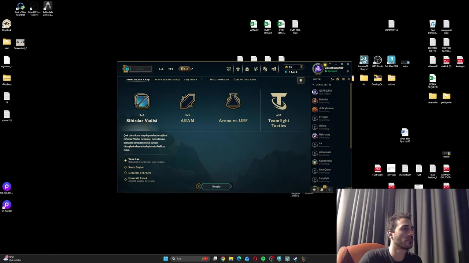
Task: Open the Profile crest icon in top bar
Action: (x=238, y=69)
